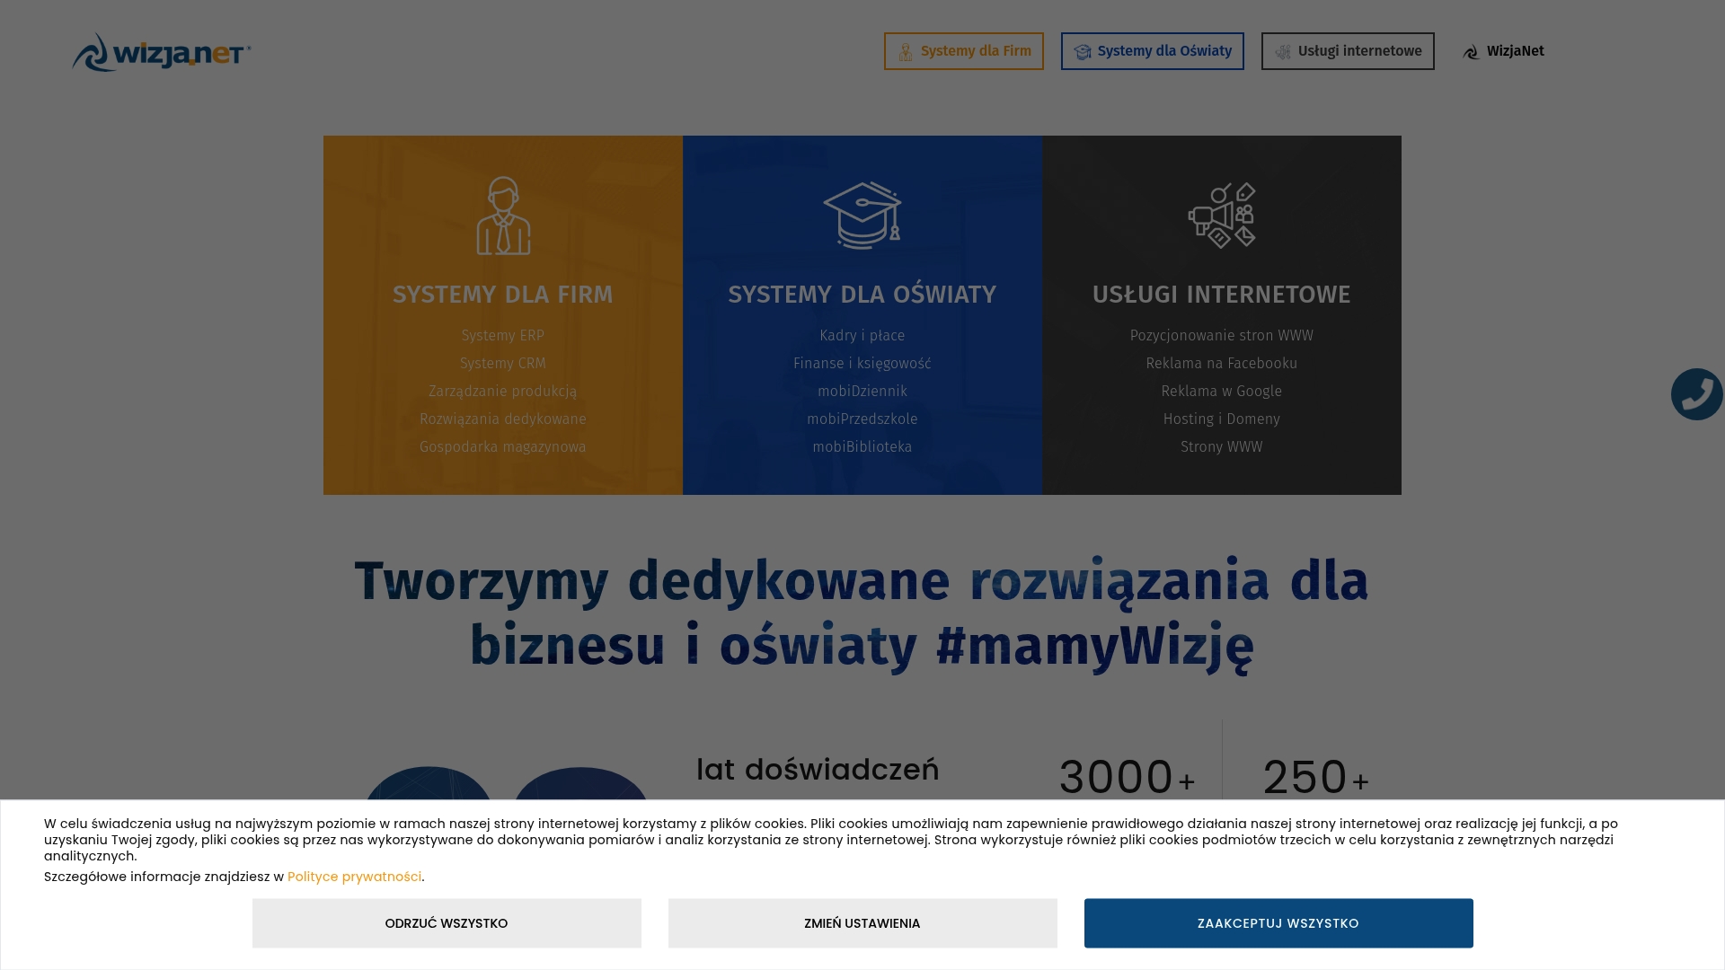The height and width of the screenshot is (970, 1725).
Task: Open Zarządzanie produkcją link
Action: [503, 392]
